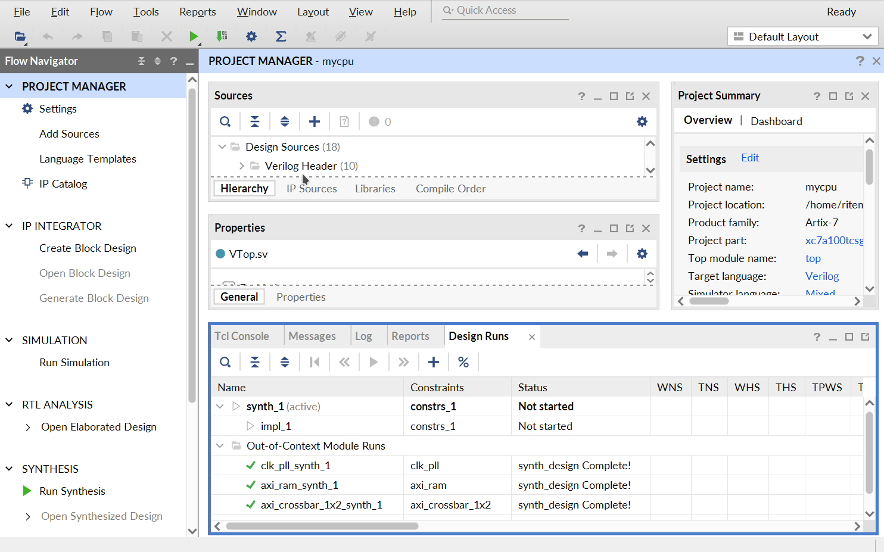The height and width of the screenshot is (552, 884).
Task: Collapse Out-of-Context Module Runs
Action: [x=220, y=445]
